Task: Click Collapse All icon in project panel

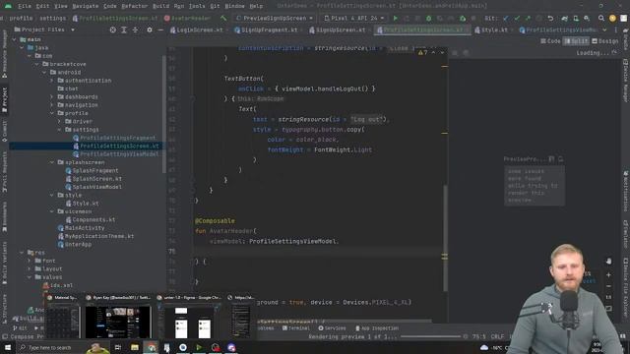Action: [x=135, y=29]
